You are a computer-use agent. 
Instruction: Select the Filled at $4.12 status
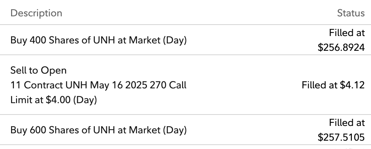point(333,85)
